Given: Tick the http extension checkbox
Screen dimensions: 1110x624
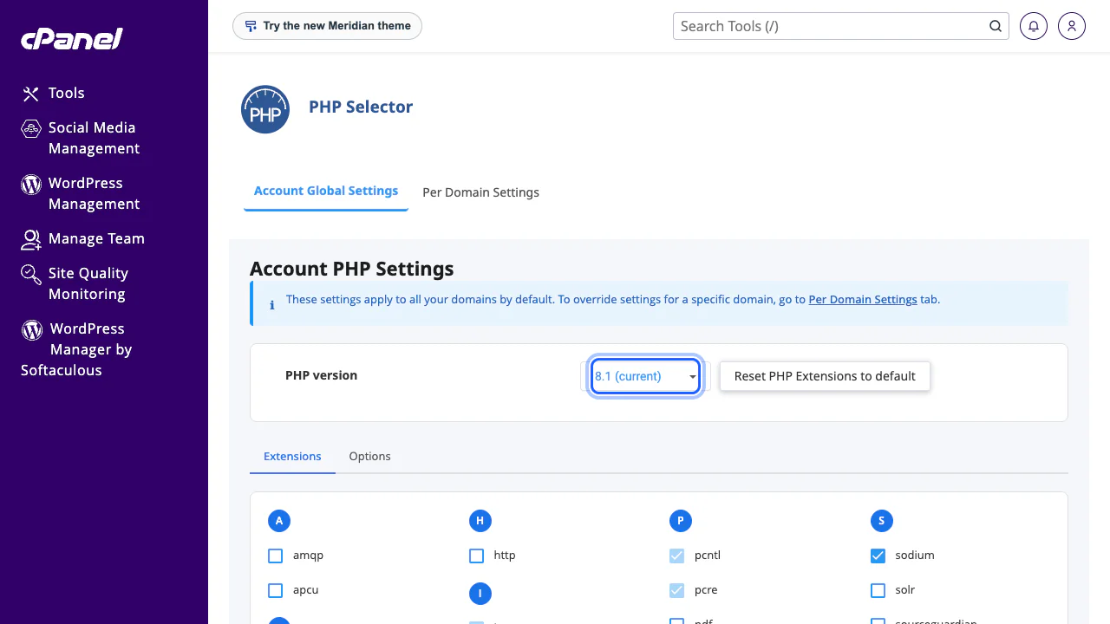Looking at the screenshot, I should pyautogui.click(x=476, y=556).
